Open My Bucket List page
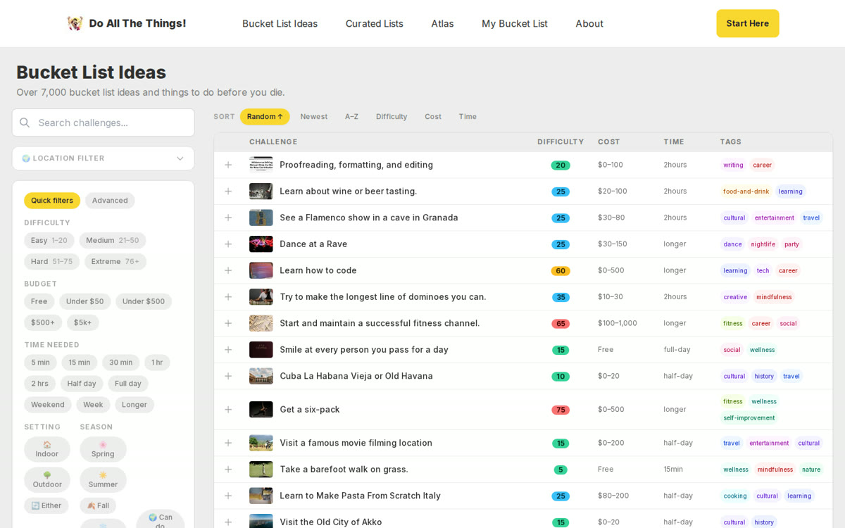This screenshot has height=528, width=845. click(515, 23)
